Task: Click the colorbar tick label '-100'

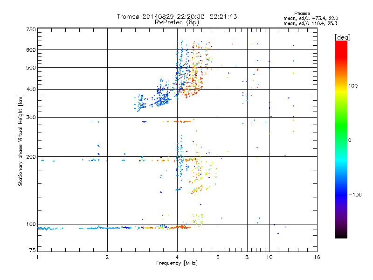Action: [355, 195]
